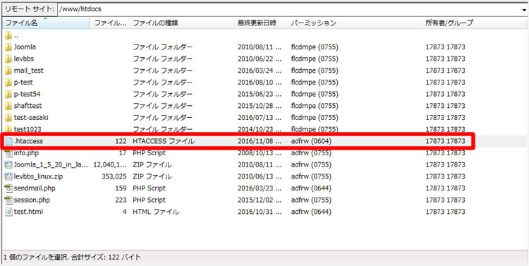Click the adfrw (0604) permission of .htaccess
This screenshot has width=529, height=266.
(311, 141)
